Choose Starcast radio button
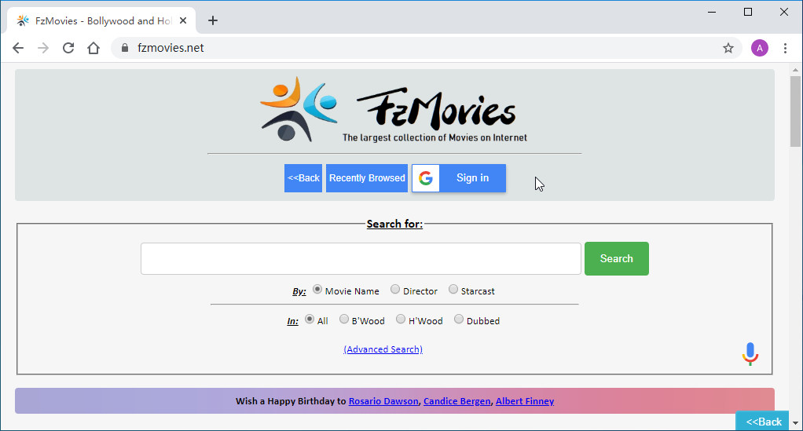The image size is (803, 431). (453, 290)
